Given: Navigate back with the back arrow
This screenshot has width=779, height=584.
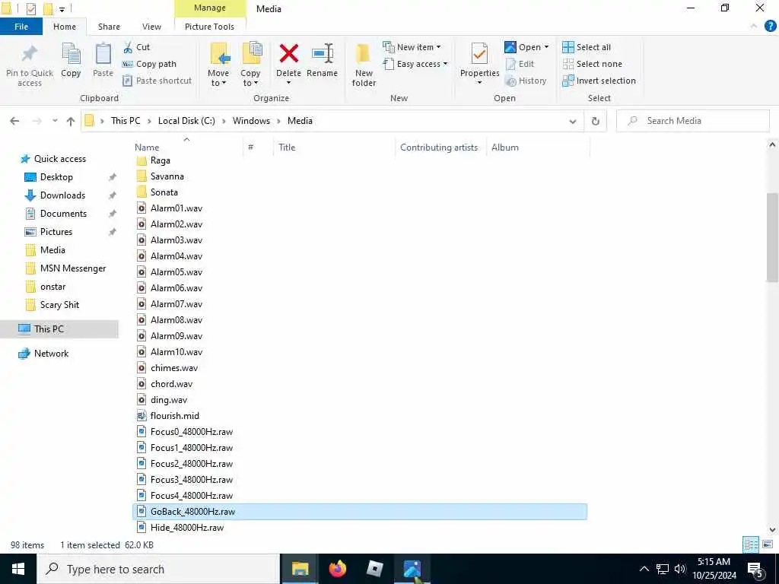Looking at the screenshot, I should (15, 121).
